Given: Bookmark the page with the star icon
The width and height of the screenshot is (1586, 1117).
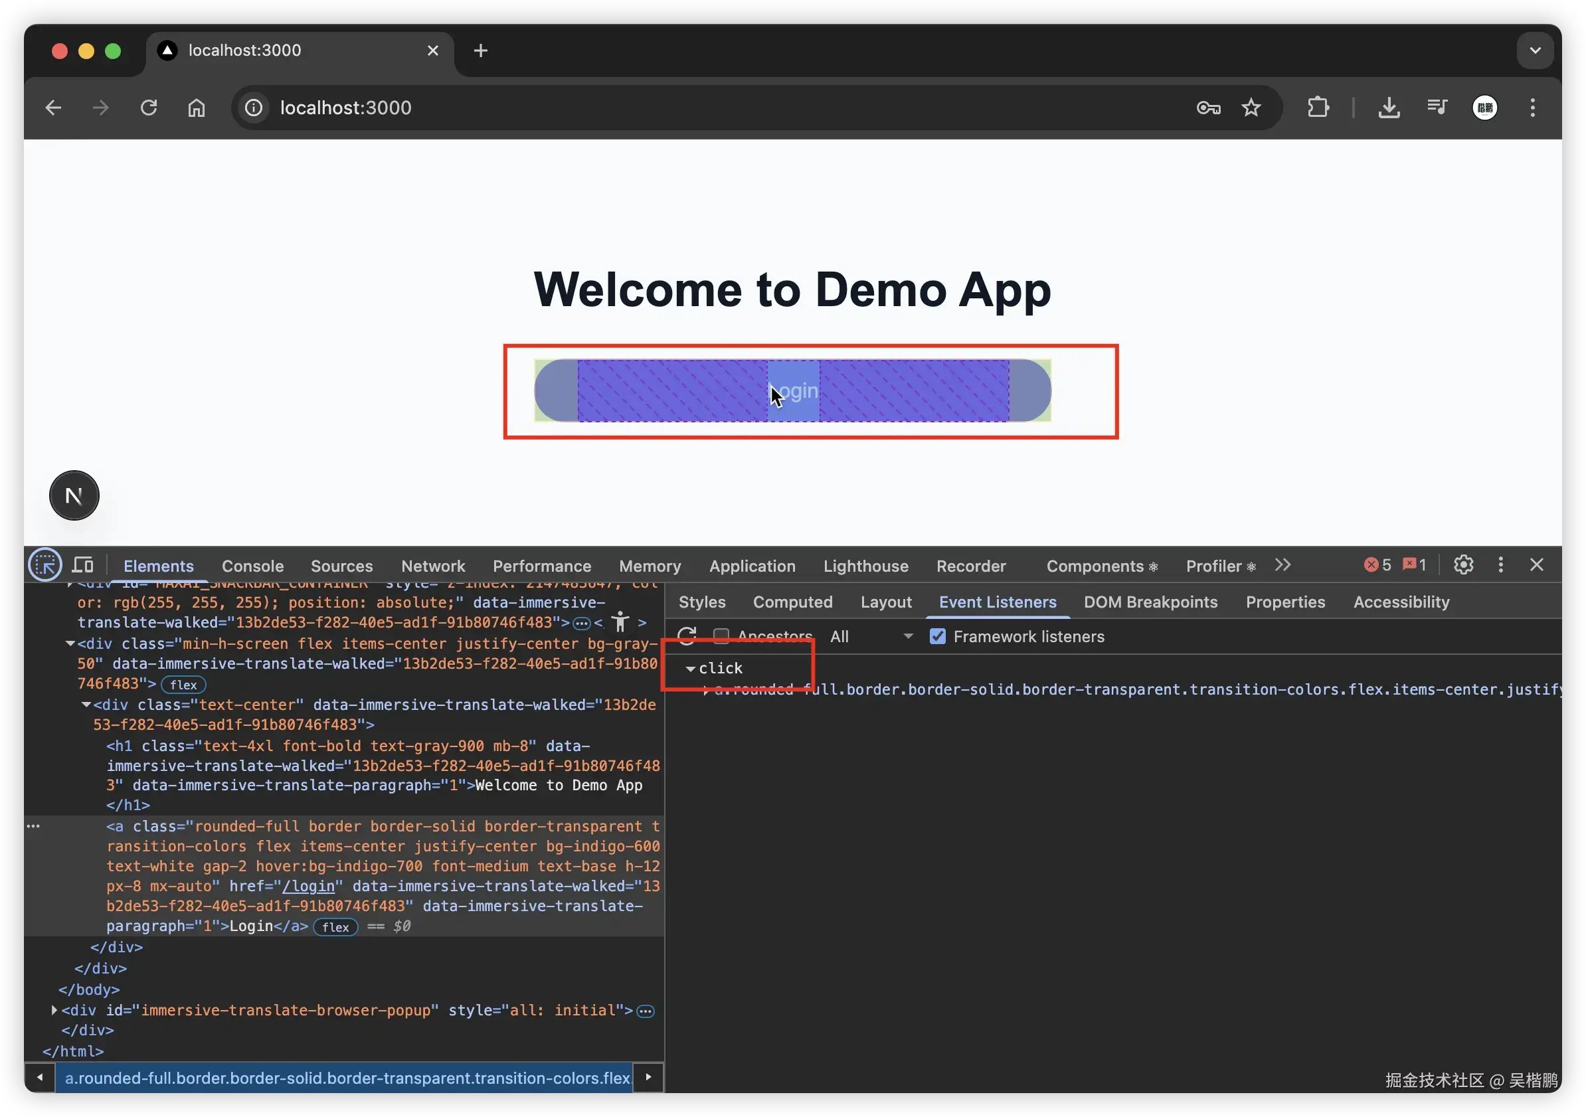Looking at the screenshot, I should click(1252, 108).
